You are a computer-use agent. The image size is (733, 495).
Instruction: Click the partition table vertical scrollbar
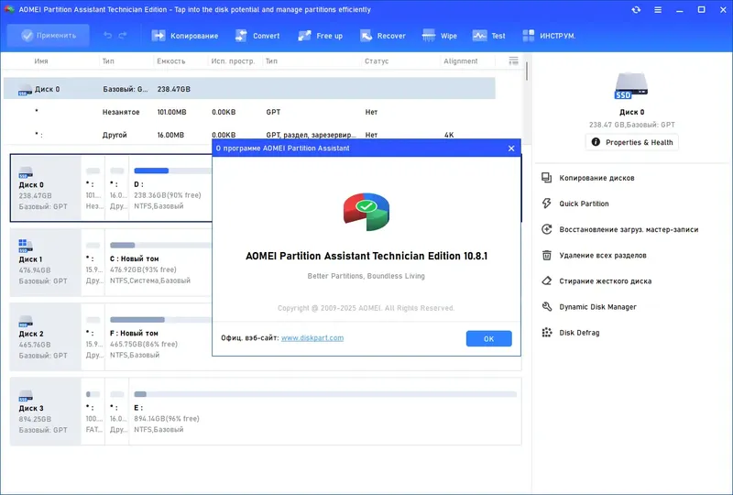[526, 71]
